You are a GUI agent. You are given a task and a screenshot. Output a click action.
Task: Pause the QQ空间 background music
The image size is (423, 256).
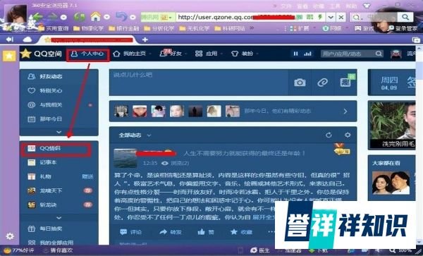coord(295,54)
